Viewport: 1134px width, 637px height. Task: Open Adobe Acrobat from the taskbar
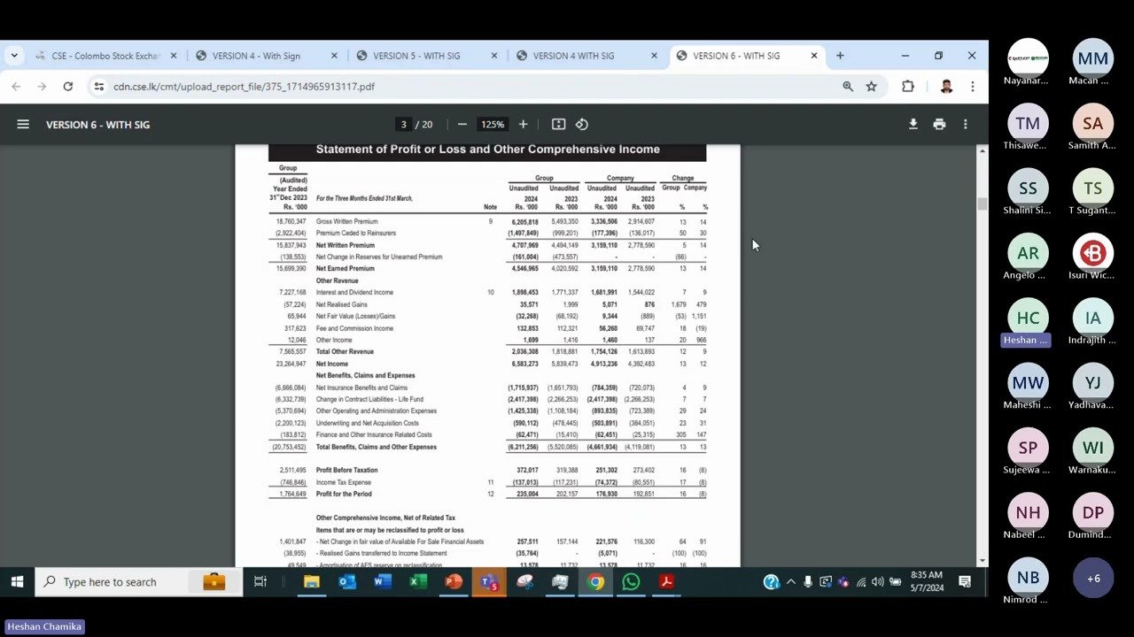665,581
